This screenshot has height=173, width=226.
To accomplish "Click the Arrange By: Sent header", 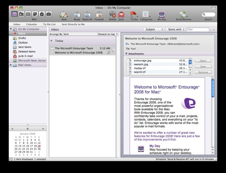I will coord(73,34).
